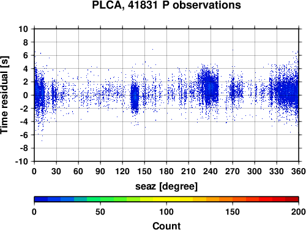Click the colorbar tick label 200
Viewport: 306px width, 230px height.
click(x=299, y=212)
